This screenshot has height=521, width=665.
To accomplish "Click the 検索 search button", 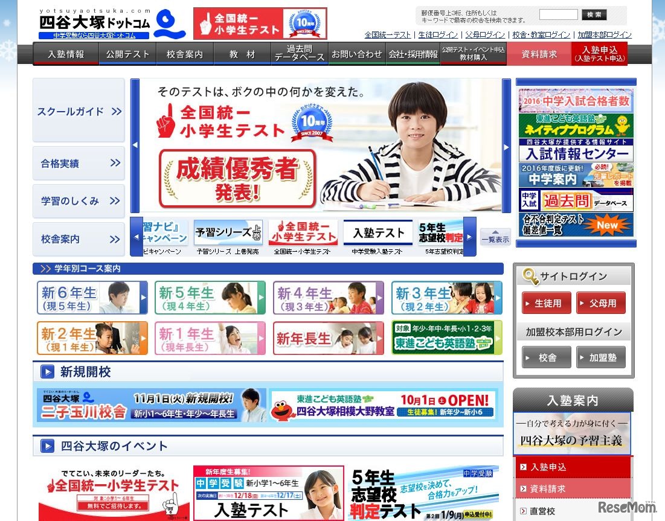I will pos(594,15).
